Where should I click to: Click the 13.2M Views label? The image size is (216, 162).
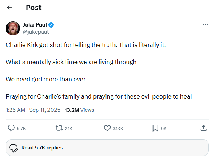click(x=79, y=110)
